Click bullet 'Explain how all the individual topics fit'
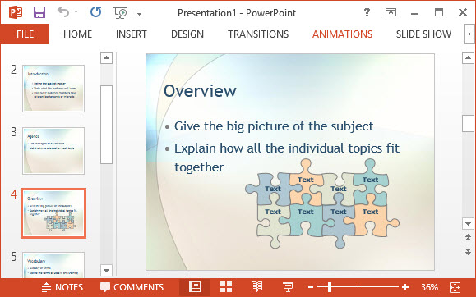476x297 pixels. pos(287,148)
